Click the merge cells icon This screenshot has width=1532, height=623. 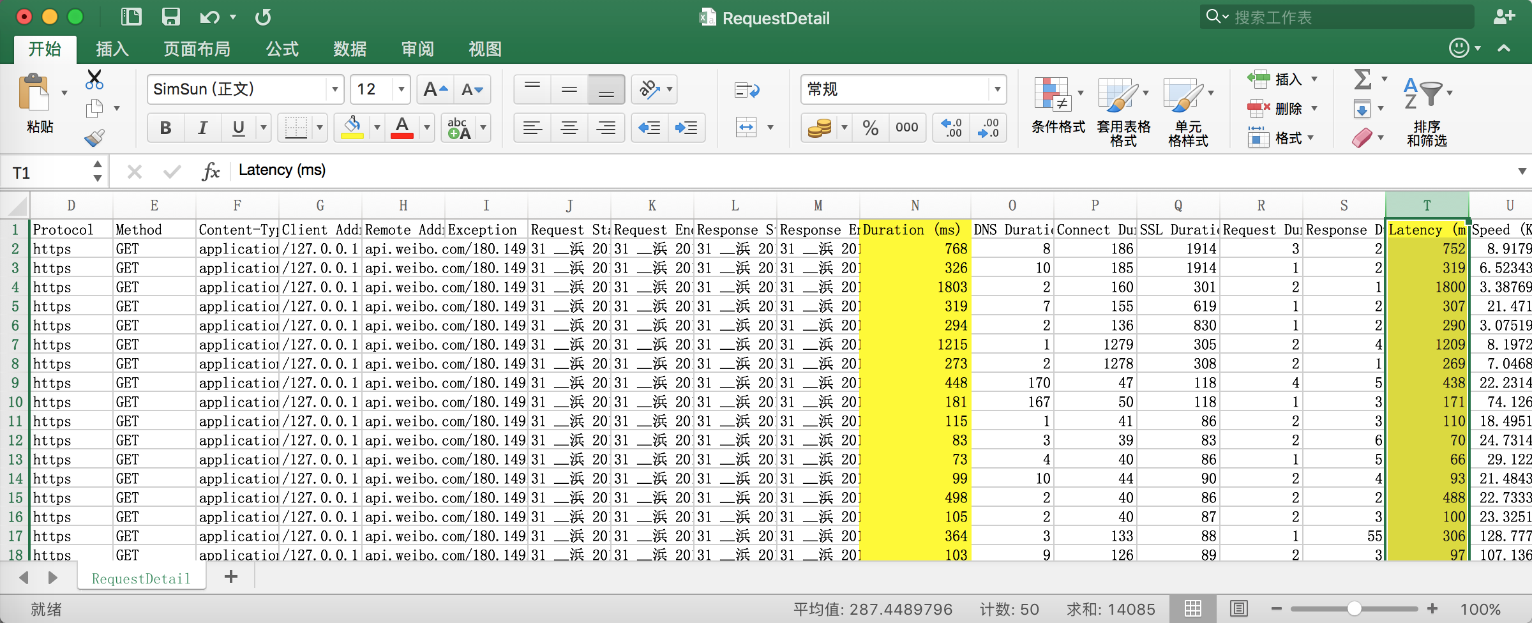746,127
